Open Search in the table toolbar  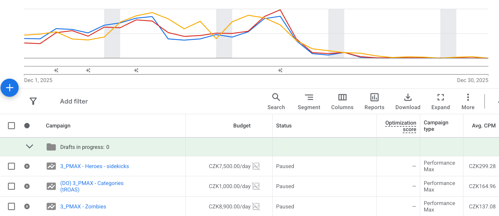(276, 102)
